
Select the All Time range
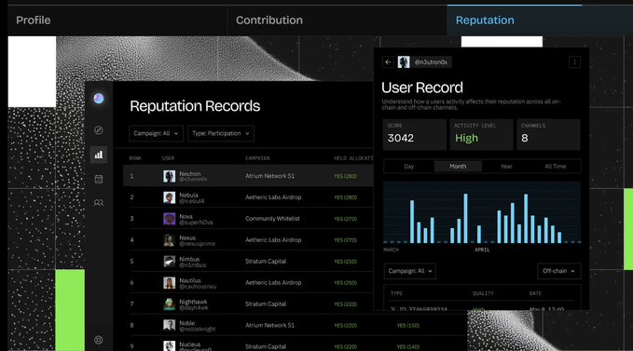pyautogui.click(x=555, y=167)
